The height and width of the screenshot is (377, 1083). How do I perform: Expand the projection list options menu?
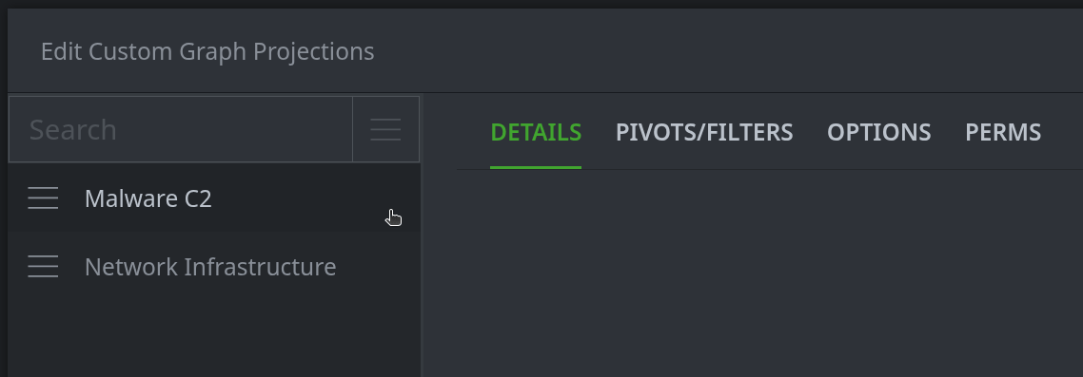(385, 129)
